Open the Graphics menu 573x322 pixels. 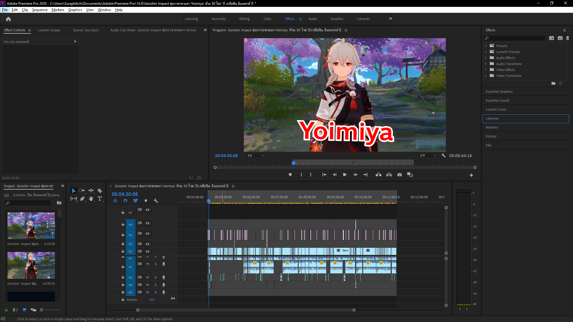[x=75, y=10]
